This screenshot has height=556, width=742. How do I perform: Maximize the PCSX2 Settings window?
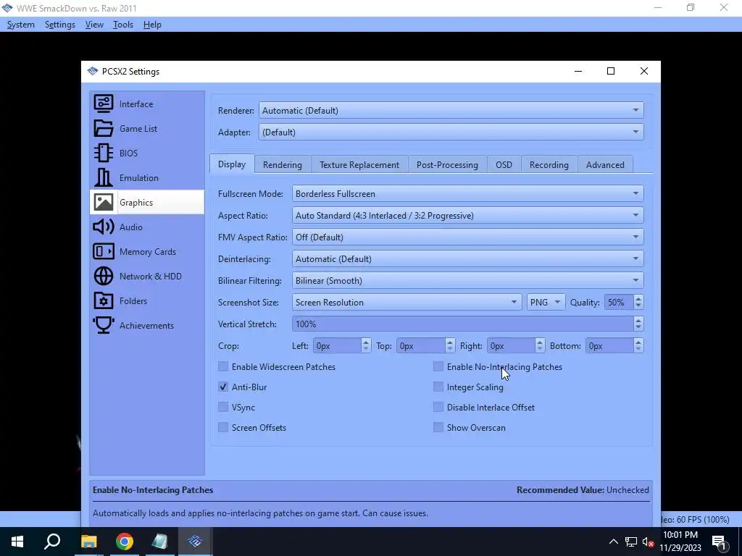click(611, 72)
